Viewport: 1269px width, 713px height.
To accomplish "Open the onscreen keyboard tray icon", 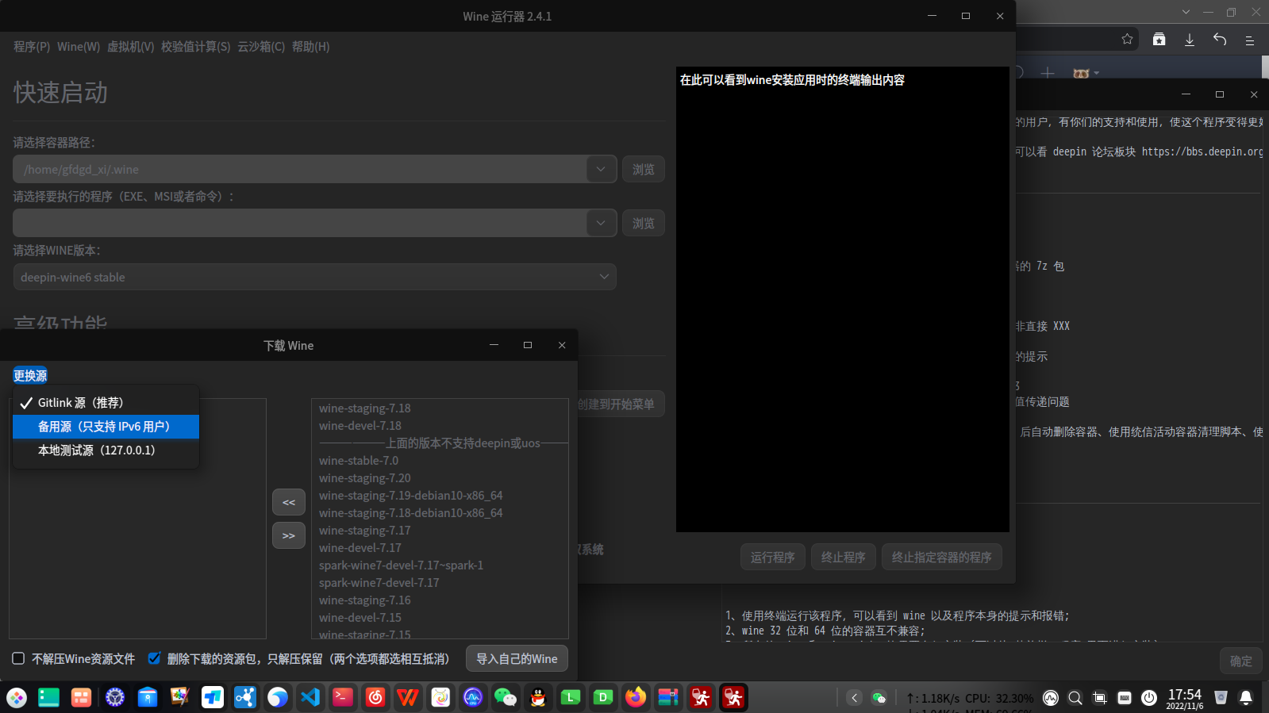I will coord(1125,698).
